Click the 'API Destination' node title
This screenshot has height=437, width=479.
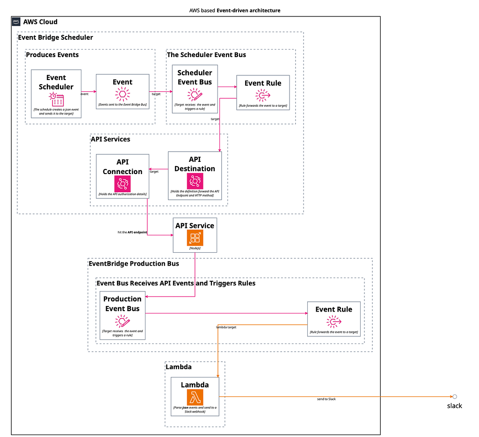coord(195,164)
